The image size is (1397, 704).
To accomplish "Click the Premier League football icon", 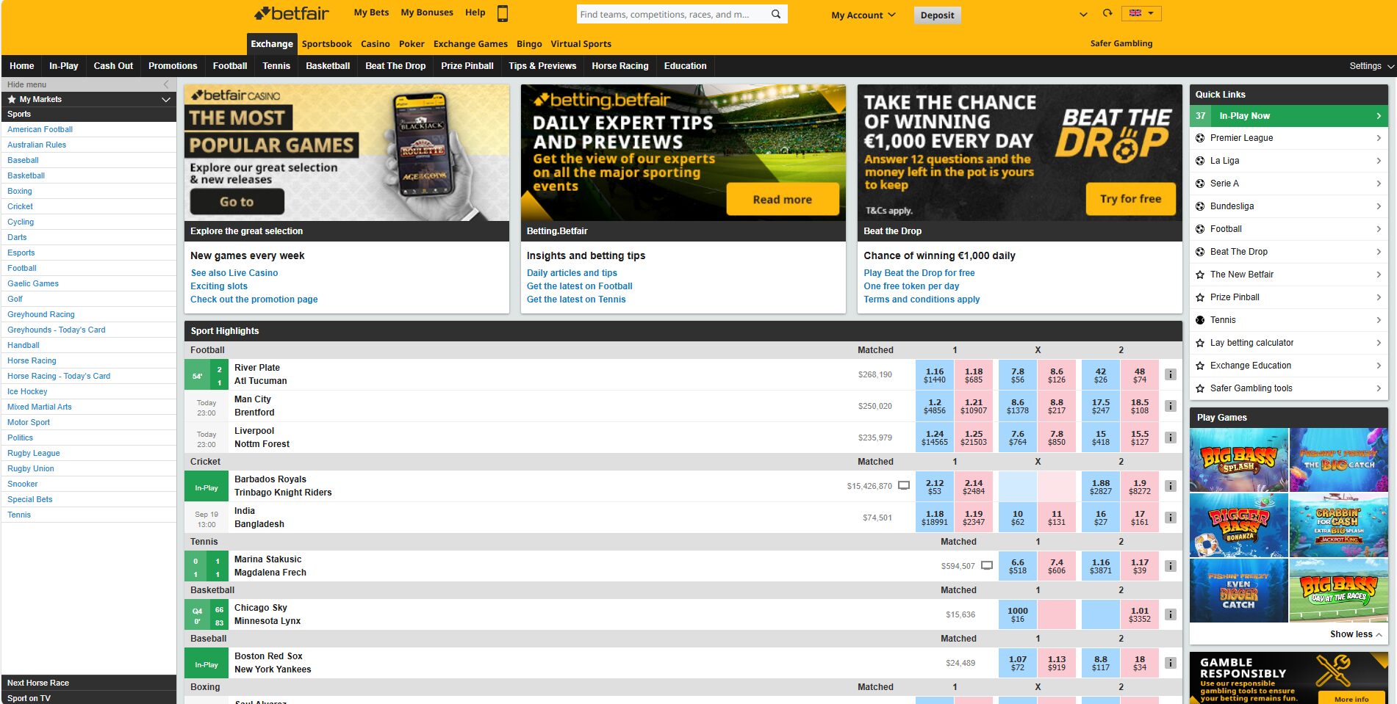I will [1200, 138].
